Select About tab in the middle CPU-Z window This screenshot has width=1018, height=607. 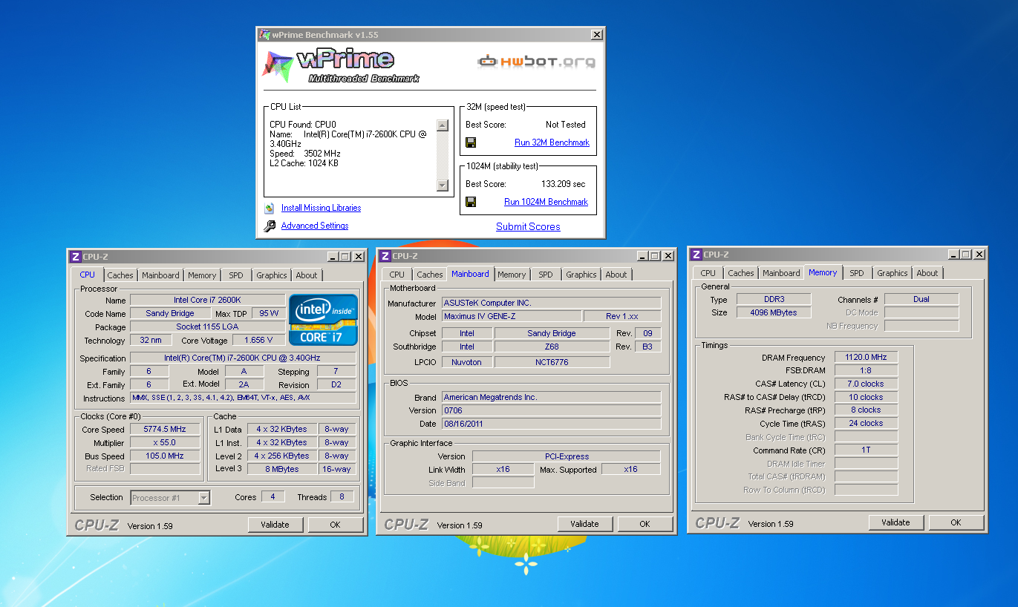coord(616,275)
